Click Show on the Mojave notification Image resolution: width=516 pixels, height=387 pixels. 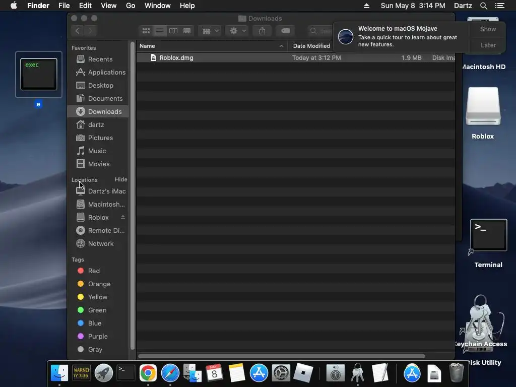coord(488,29)
